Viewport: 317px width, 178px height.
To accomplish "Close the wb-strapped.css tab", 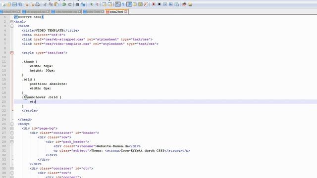I will pos(48,12).
